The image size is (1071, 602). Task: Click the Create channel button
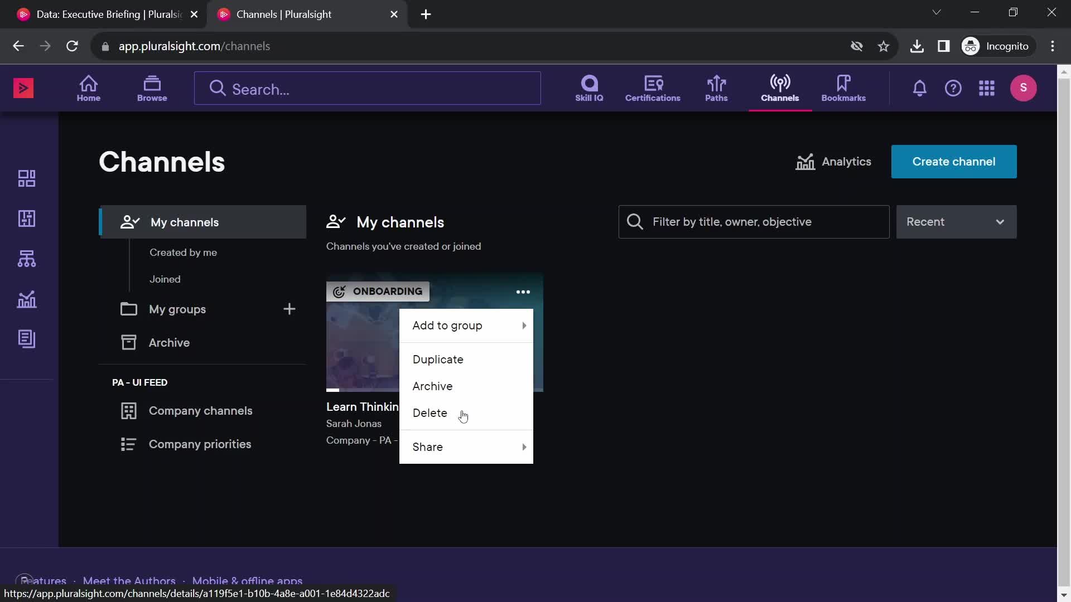point(953,161)
